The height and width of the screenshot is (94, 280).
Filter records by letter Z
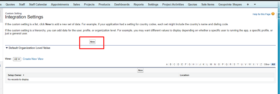(261, 64)
